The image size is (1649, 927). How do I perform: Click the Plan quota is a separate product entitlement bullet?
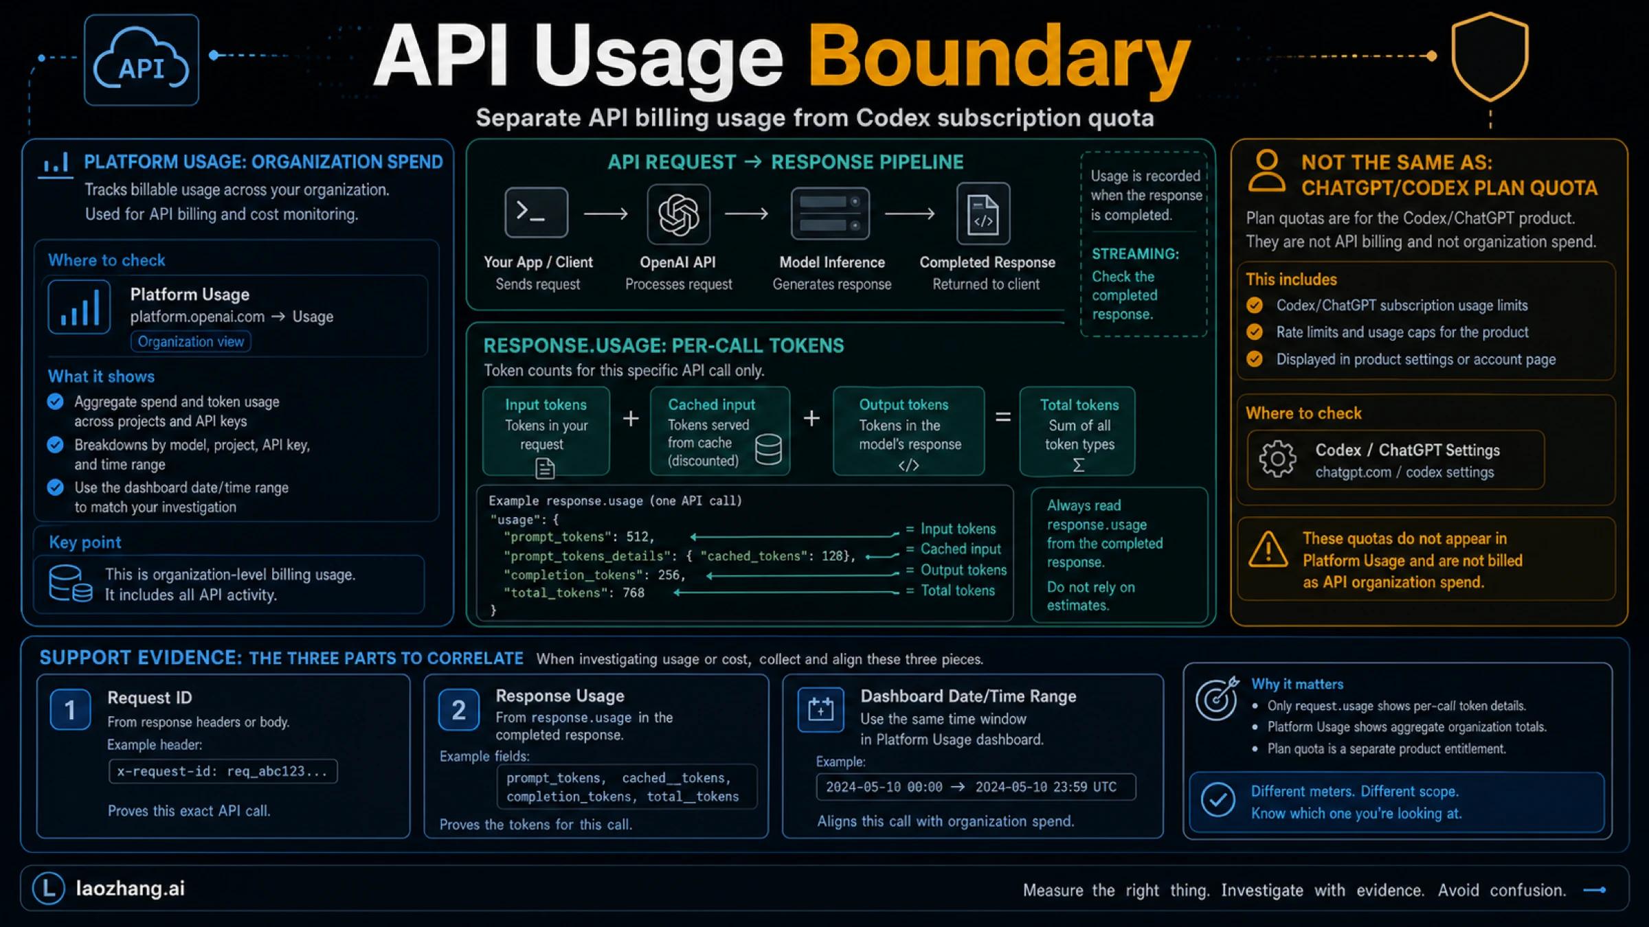click(x=1387, y=748)
